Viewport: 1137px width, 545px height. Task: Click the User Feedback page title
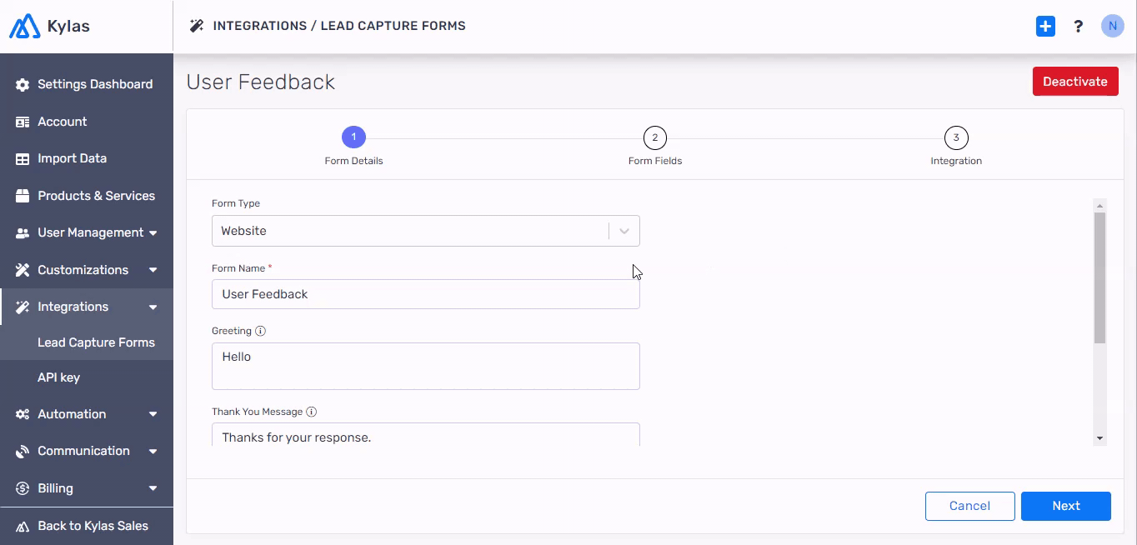point(261,82)
